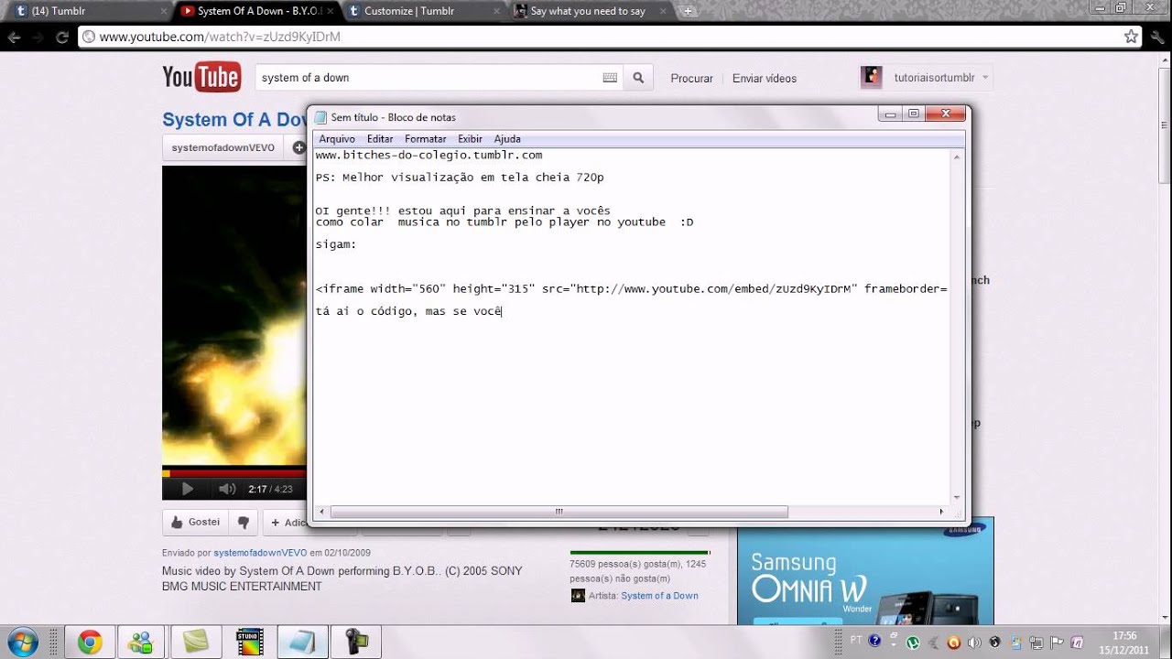The height and width of the screenshot is (659, 1172).
Task: Open the camcorder recorder taskbar icon
Action: click(355, 642)
